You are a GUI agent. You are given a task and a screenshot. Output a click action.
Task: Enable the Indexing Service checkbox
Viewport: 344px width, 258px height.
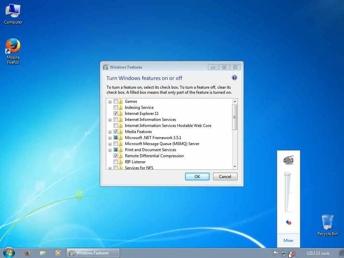116,107
